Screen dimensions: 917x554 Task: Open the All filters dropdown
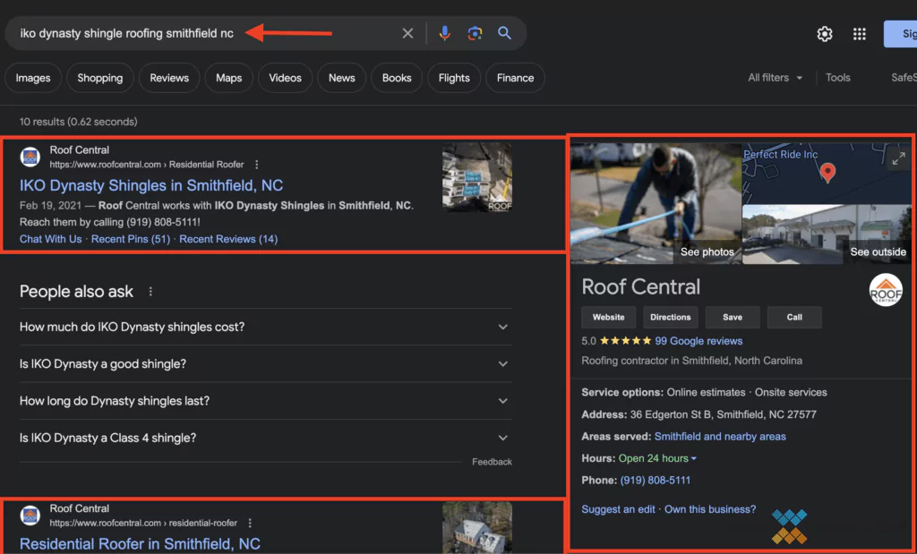pyautogui.click(x=775, y=78)
